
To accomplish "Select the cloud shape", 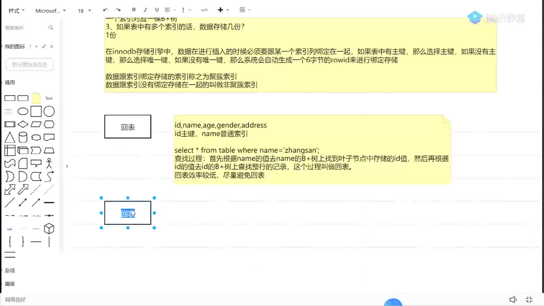I will click(x=36, y=137).
